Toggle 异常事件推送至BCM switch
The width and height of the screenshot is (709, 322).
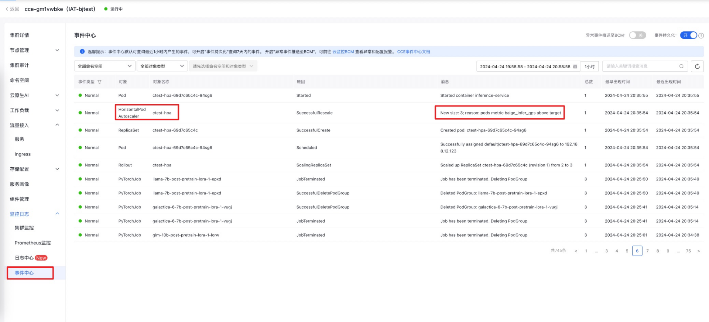637,35
